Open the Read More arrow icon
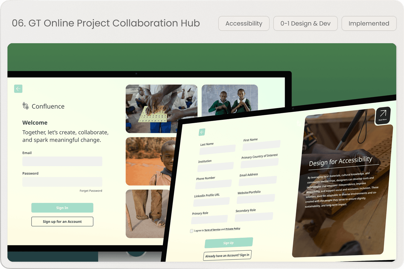Screen dimensions: 404x269 point(383,116)
